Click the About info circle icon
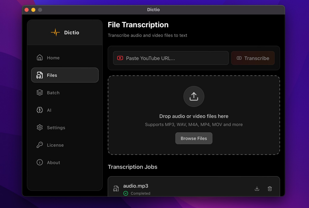The width and height of the screenshot is (309, 208). click(x=40, y=162)
